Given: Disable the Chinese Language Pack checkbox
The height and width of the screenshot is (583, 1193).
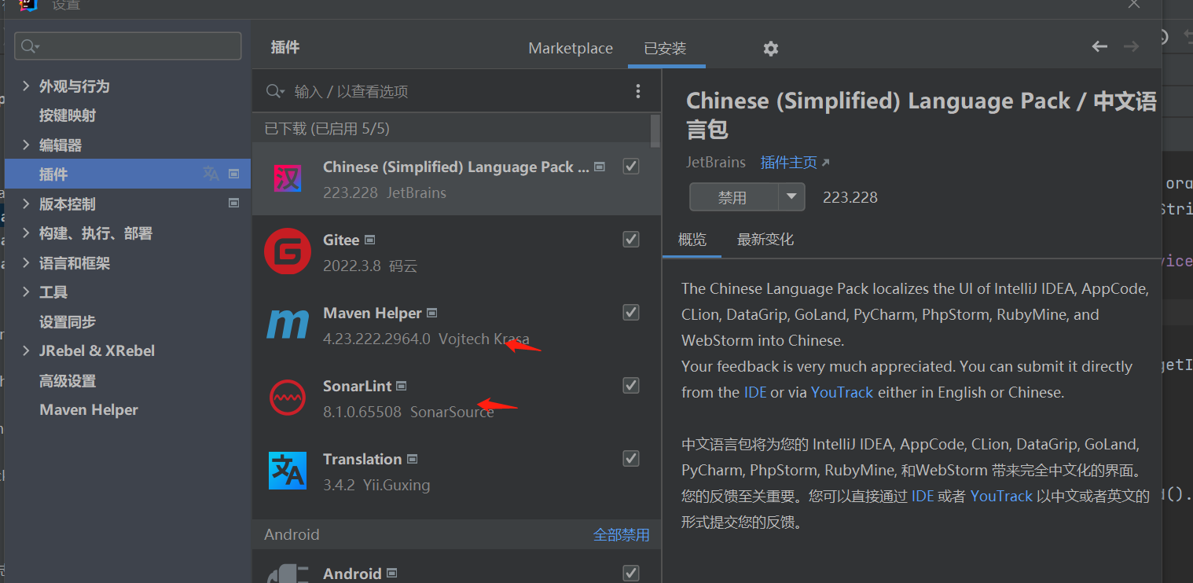Looking at the screenshot, I should coord(631,166).
